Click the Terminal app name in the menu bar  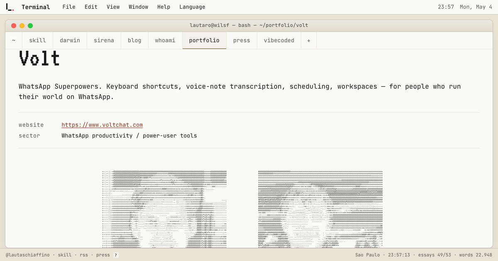(x=36, y=7)
